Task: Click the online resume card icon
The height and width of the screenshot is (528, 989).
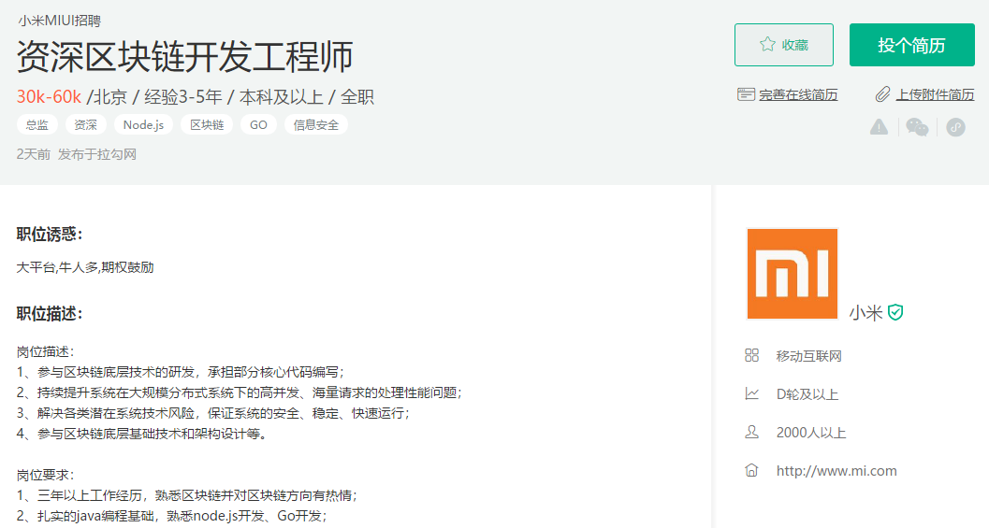Action: 746,94
